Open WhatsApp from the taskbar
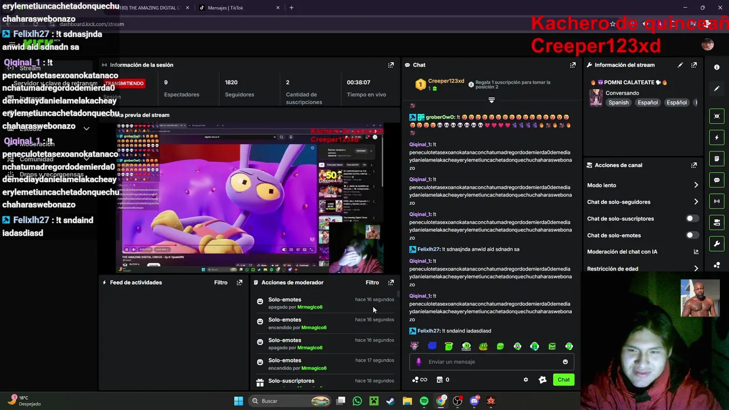 tap(357, 401)
